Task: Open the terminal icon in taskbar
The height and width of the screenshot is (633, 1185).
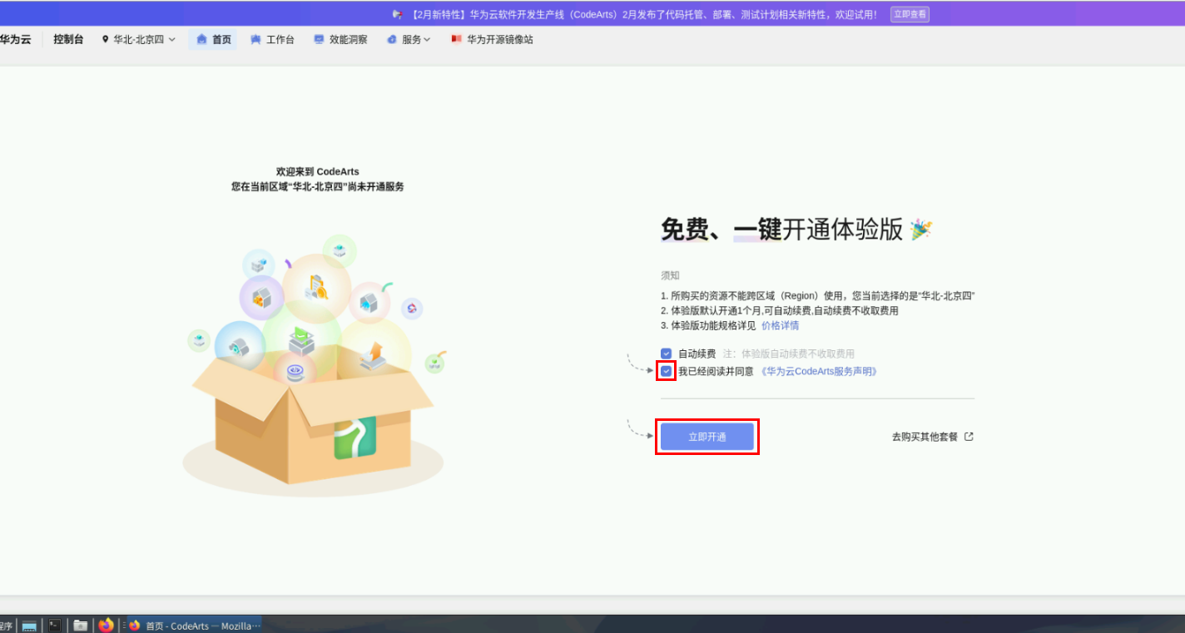Action: pyautogui.click(x=54, y=626)
